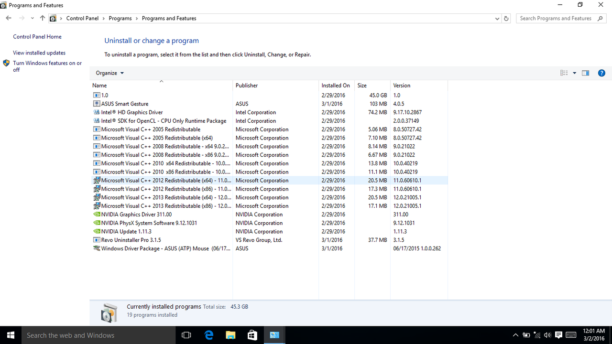Select Microsoft Visual C++ 2010 x86 Redistributable row
Viewport: 612px width, 344px height.
point(269,172)
